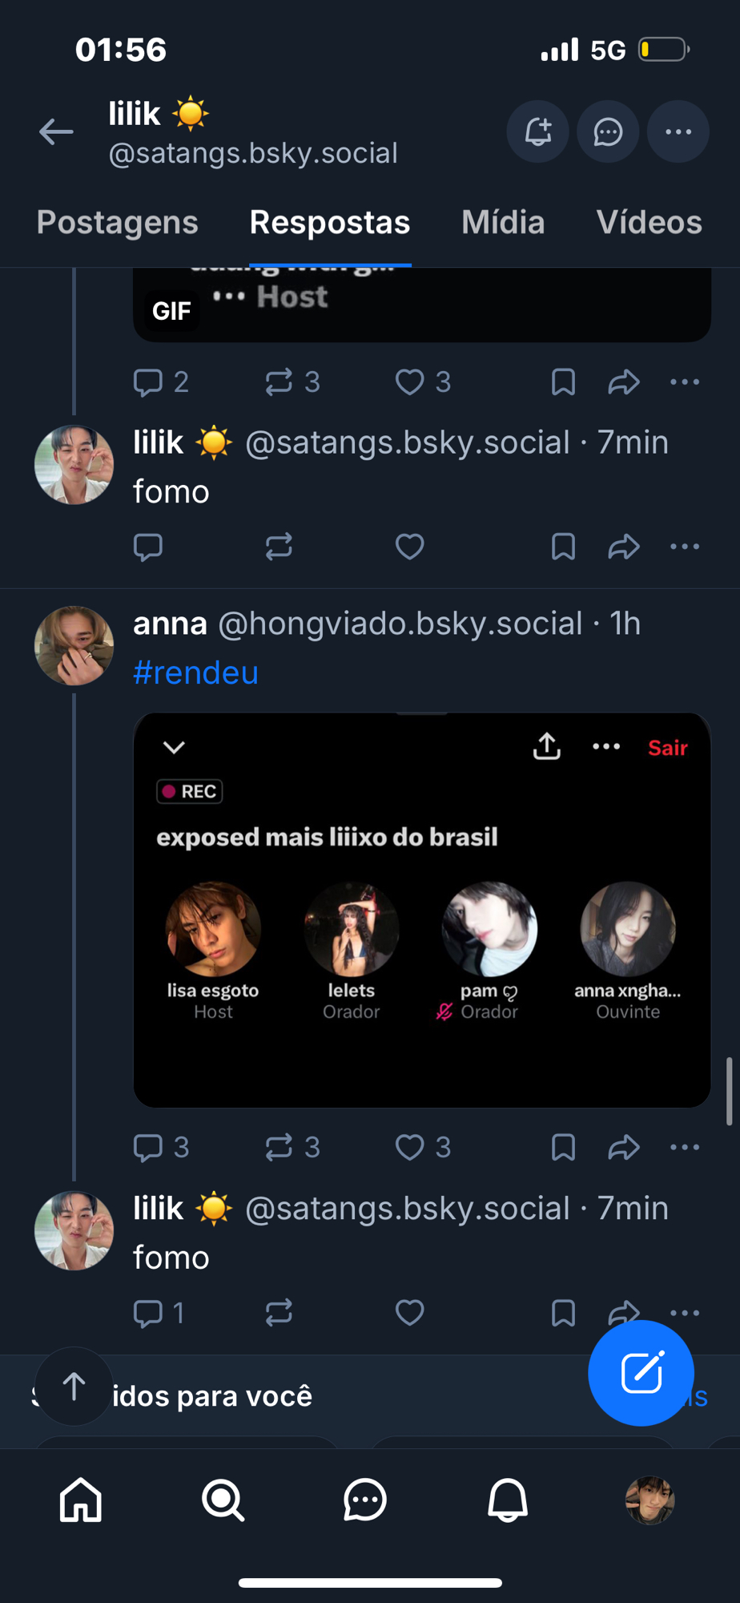Open more options on anna's post
The image size is (740, 1603).
pos(685,1147)
